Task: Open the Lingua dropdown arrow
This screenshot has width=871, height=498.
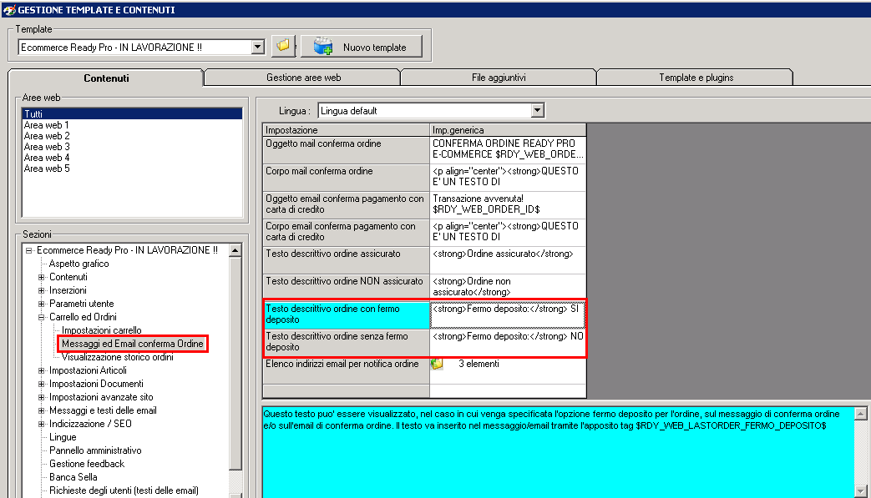Action: coord(537,110)
